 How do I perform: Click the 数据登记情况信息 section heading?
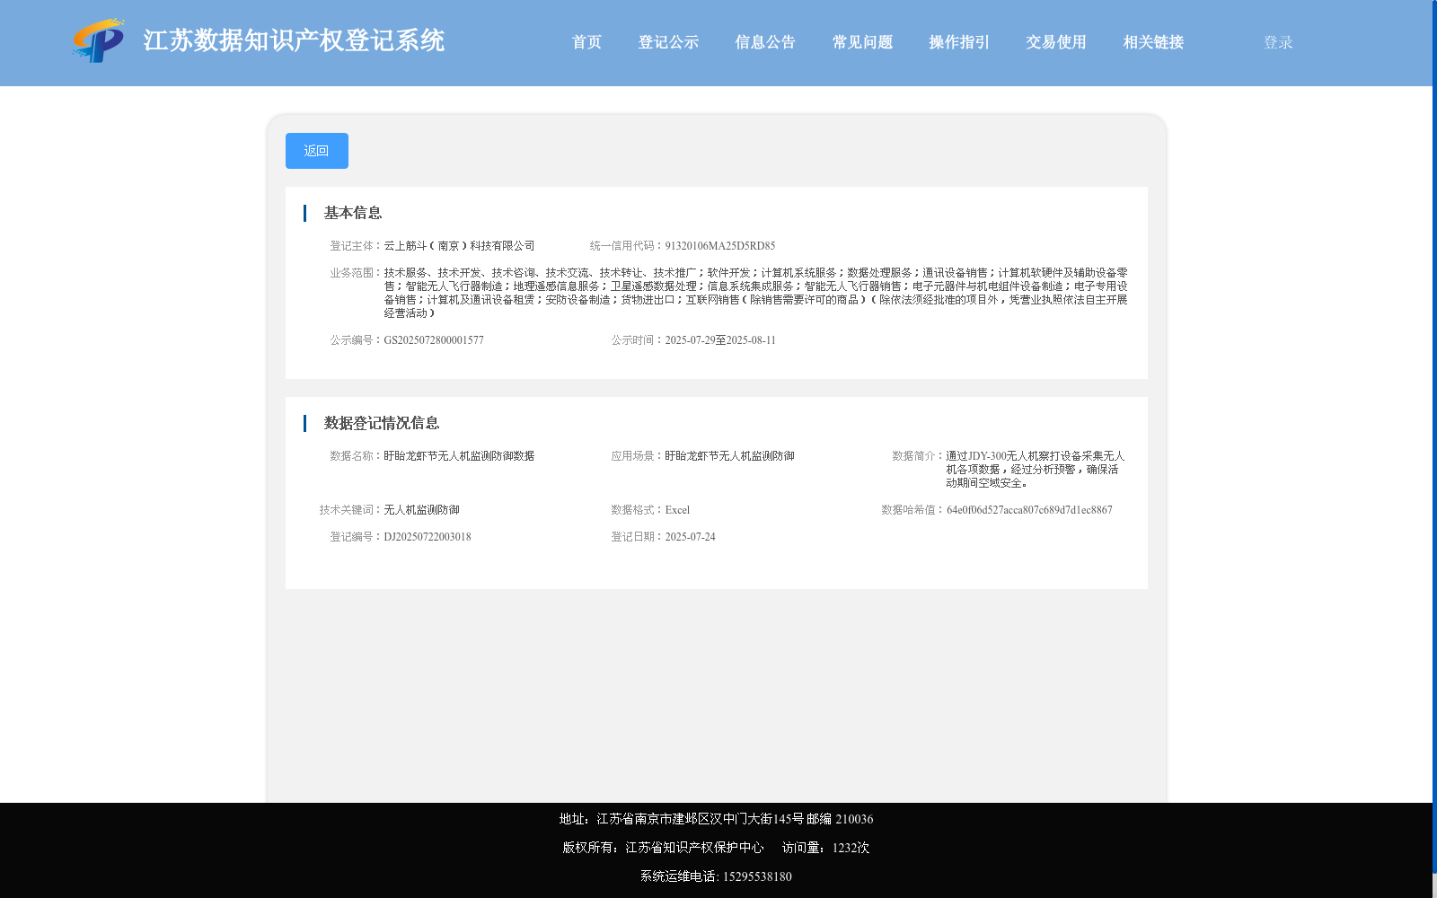[x=381, y=423]
